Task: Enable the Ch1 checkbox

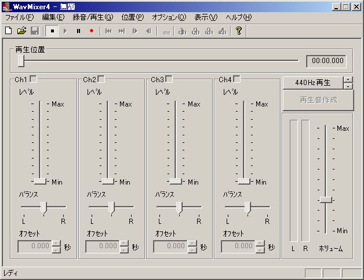Action: [33, 79]
